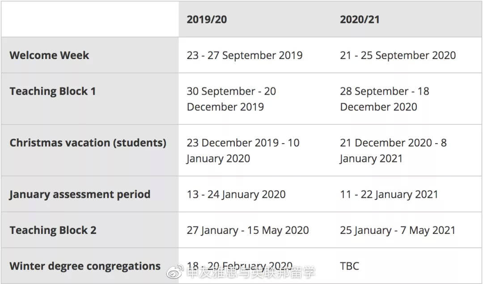The image size is (483, 284).
Task: Select the 13 - 24 January 2020 cell
Action: tap(236, 195)
